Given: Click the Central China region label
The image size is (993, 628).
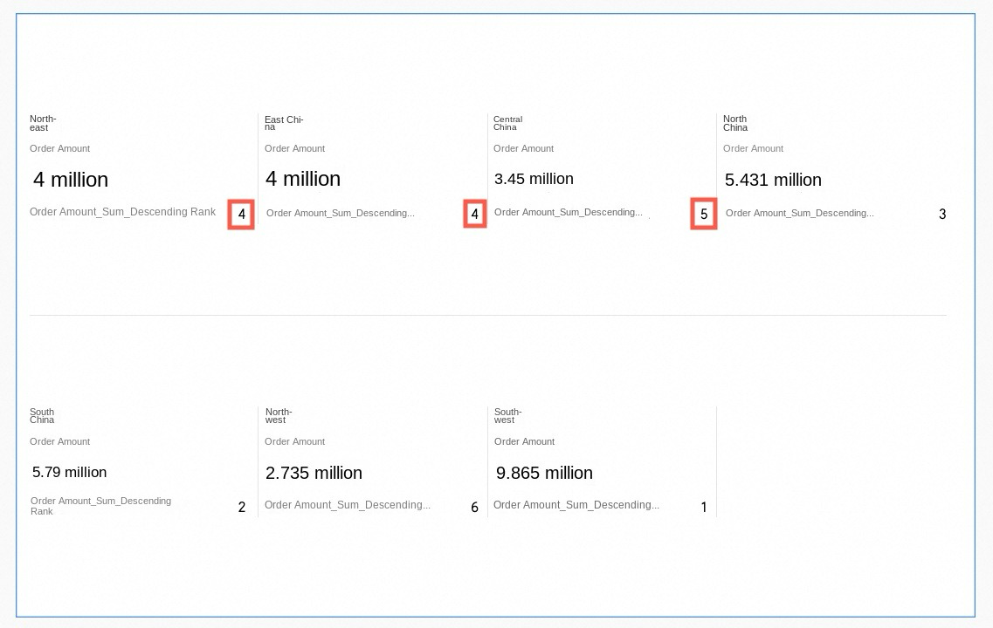Looking at the screenshot, I should (507, 123).
